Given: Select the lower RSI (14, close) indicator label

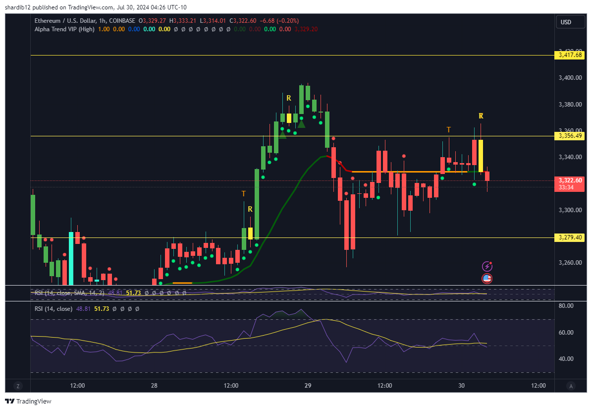Looking at the screenshot, I should click(54, 309).
